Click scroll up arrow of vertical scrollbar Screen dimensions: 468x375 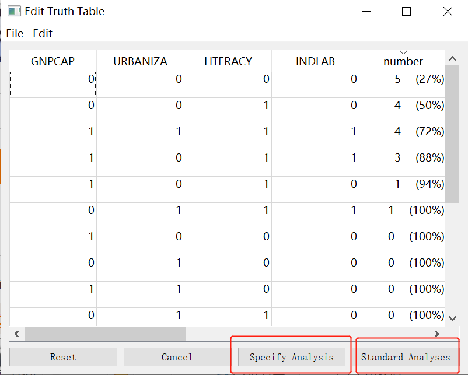point(452,58)
